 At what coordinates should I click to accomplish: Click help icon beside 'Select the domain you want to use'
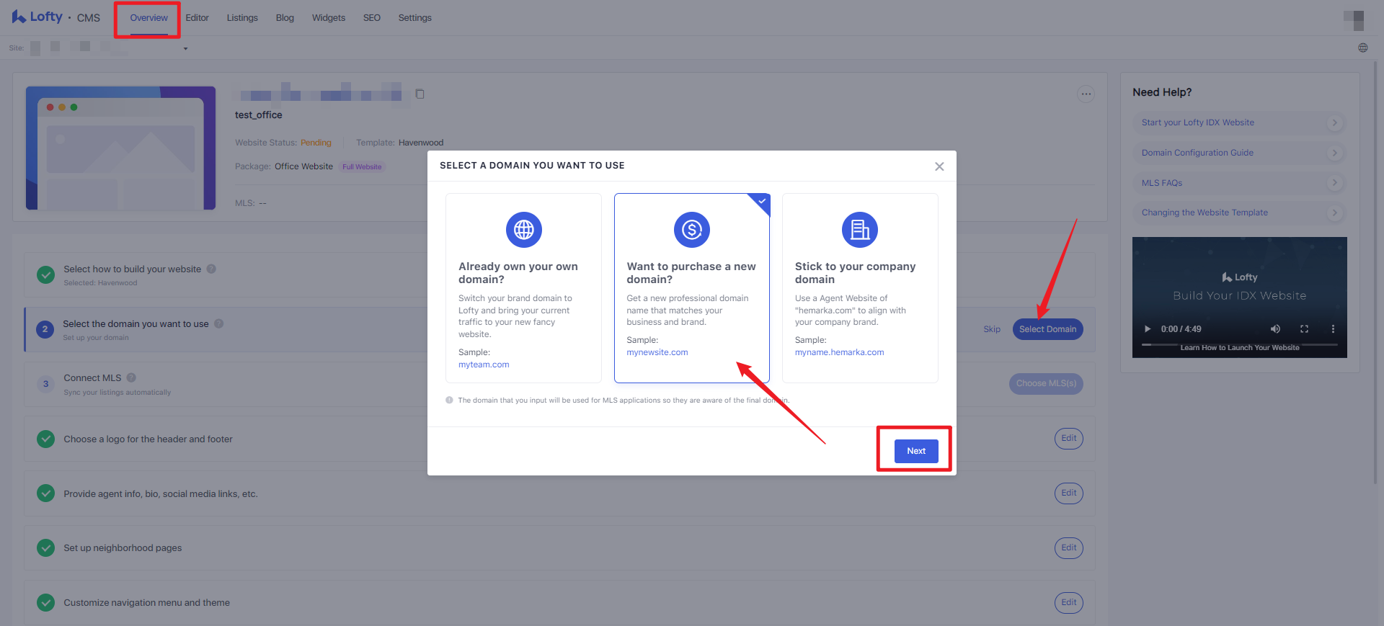click(x=219, y=323)
